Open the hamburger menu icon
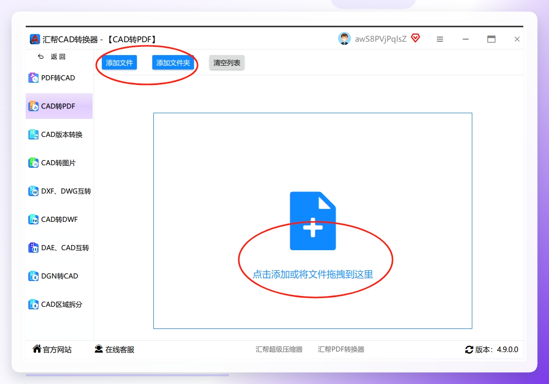Image resolution: width=549 pixels, height=384 pixels. click(440, 39)
